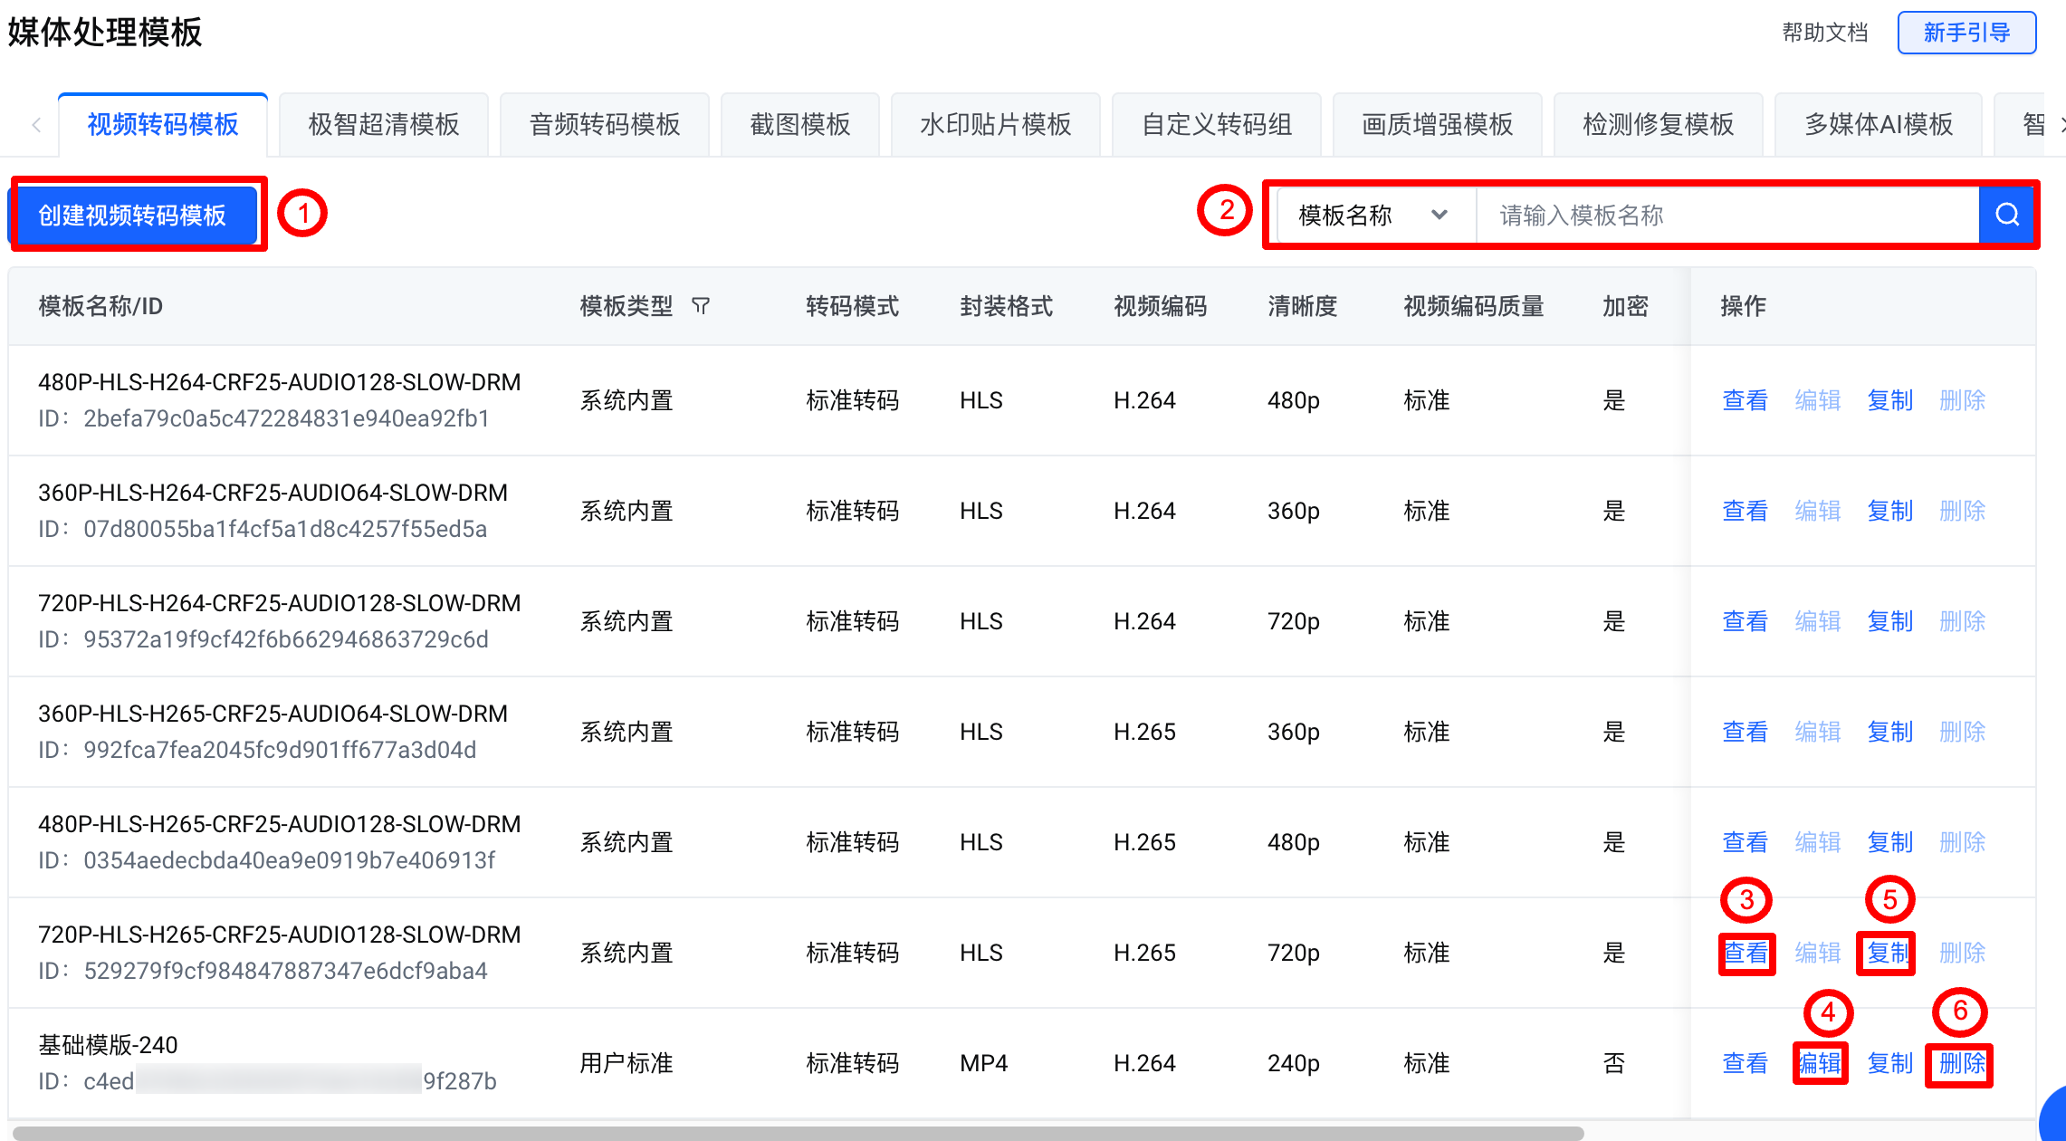Click 复制 for 360P-HLS-H265 template

pyautogui.click(x=1889, y=732)
